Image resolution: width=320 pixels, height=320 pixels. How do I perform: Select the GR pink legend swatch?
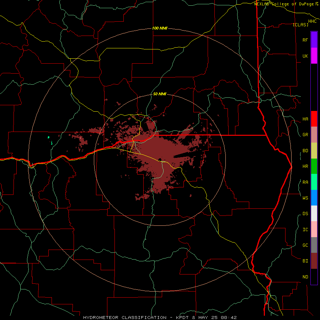point(314,135)
